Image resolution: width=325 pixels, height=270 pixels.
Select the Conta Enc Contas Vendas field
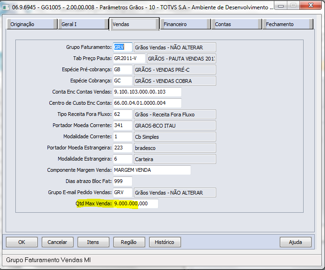pyautogui.click(x=147, y=92)
